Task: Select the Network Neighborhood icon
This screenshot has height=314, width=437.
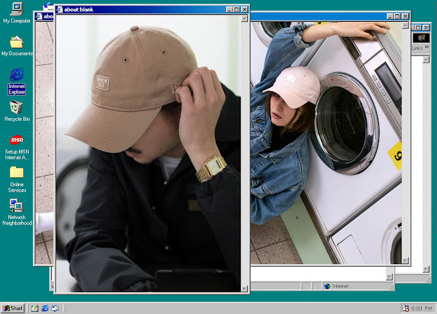Action: (16, 212)
